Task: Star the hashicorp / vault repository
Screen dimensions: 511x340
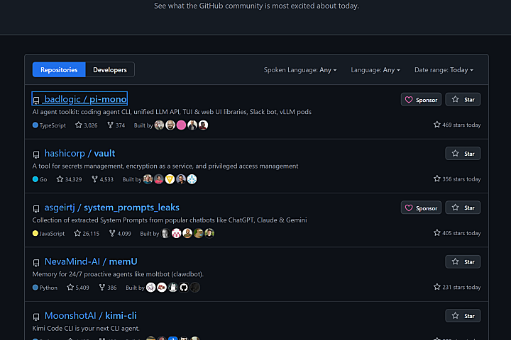Action: coord(463,154)
